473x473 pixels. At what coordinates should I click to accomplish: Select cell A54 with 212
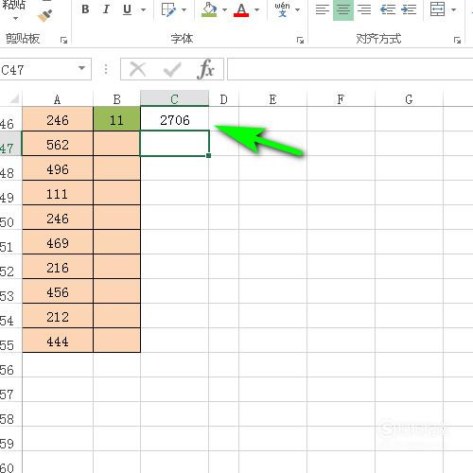click(58, 316)
